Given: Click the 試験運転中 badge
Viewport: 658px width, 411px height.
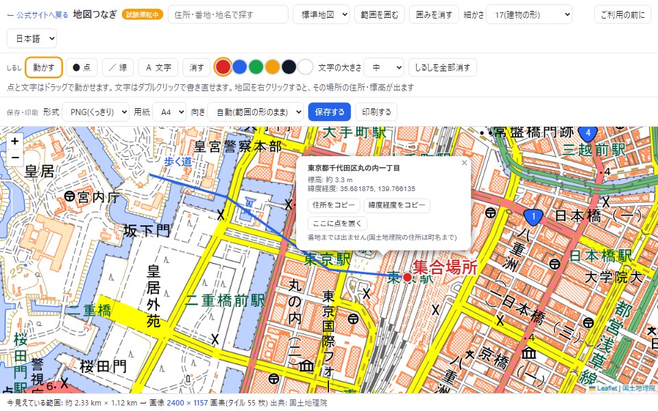Looking at the screenshot, I should click(x=143, y=14).
